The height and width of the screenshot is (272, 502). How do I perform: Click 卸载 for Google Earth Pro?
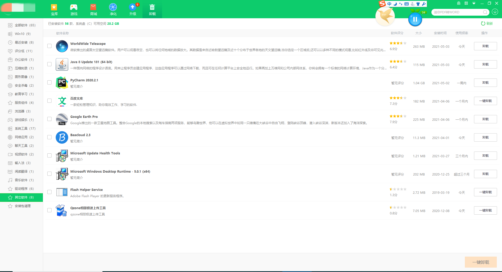pyautogui.click(x=485, y=119)
